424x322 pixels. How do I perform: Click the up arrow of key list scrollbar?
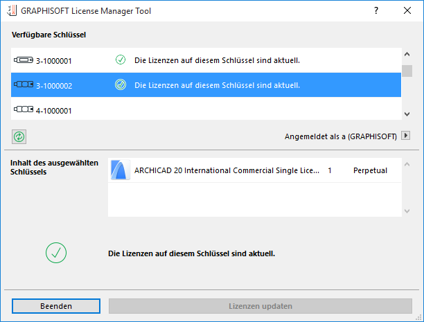coord(407,54)
